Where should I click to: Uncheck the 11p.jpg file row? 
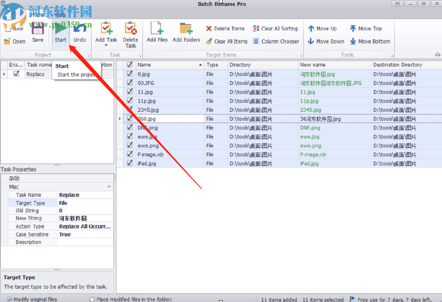[129, 100]
